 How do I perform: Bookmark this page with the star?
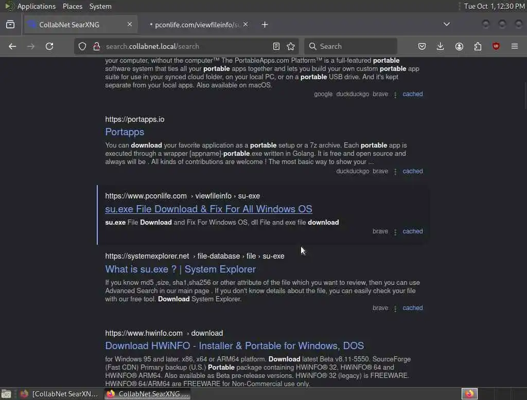pyautogui.click(x=291, y=46)
